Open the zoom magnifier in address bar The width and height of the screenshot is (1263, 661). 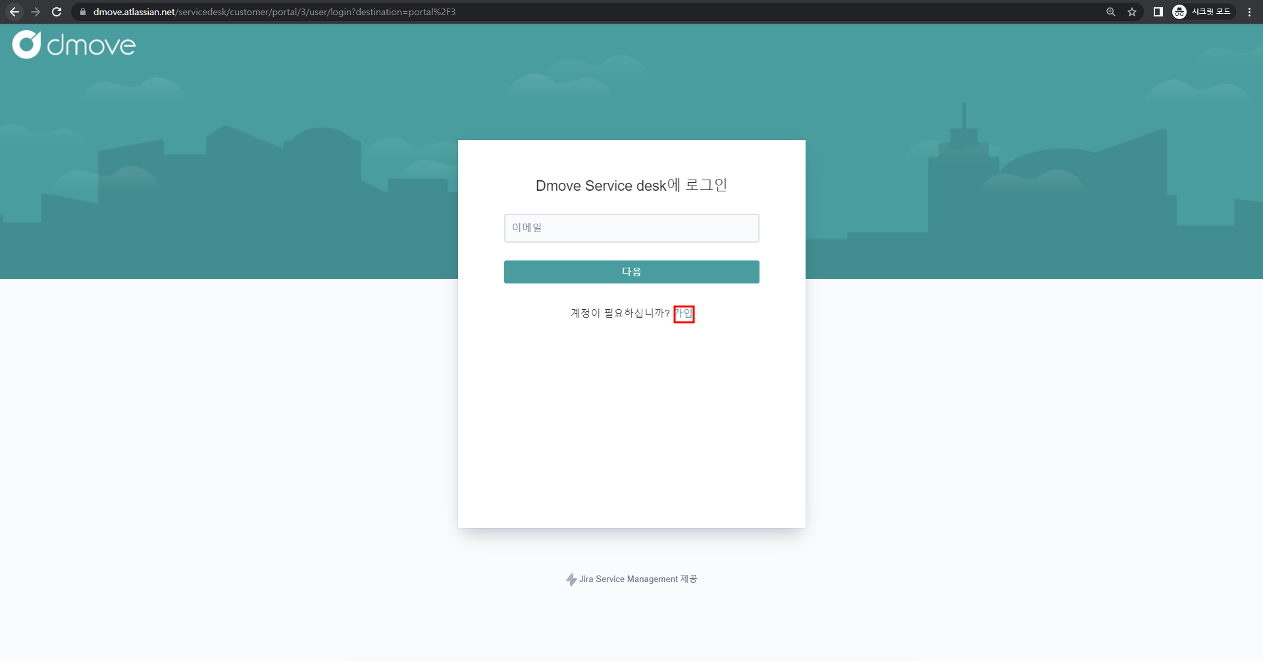(1111, 12)
